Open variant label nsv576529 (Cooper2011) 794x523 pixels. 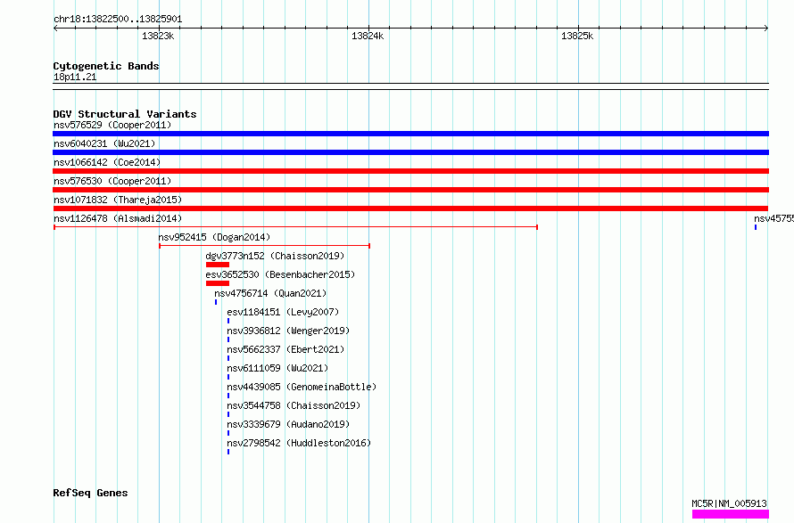pyautogui.click(x=112, y=125)
